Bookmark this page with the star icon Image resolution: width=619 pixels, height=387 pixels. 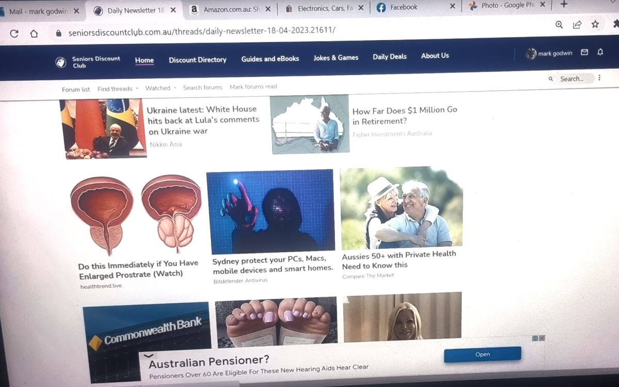595,25
